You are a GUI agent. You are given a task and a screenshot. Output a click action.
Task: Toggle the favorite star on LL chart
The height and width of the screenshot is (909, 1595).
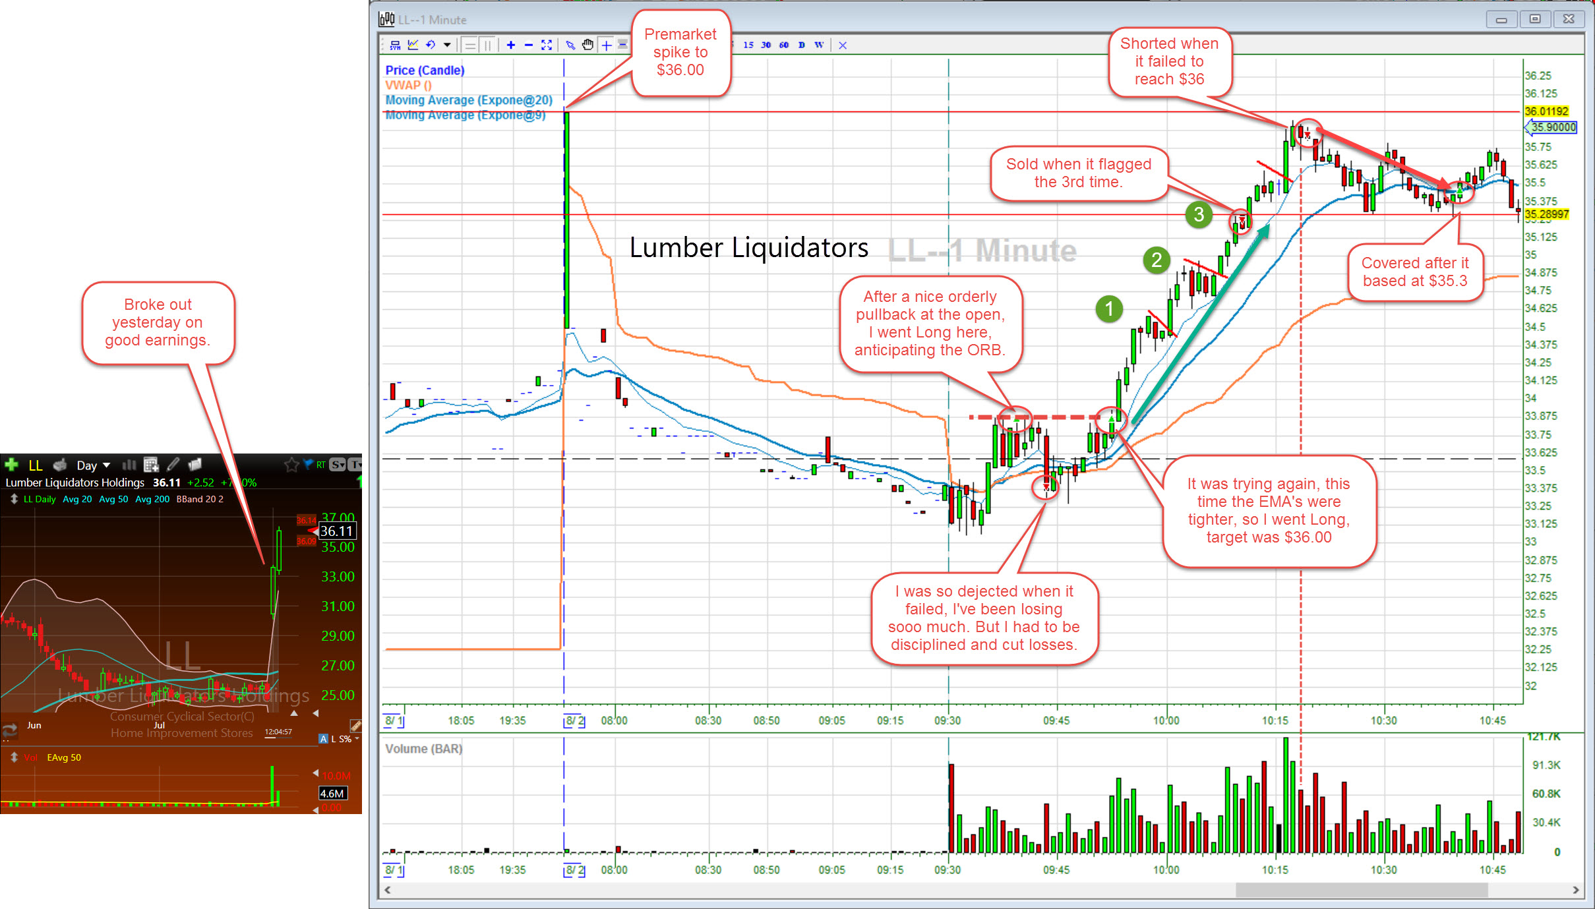pos(291,465)
